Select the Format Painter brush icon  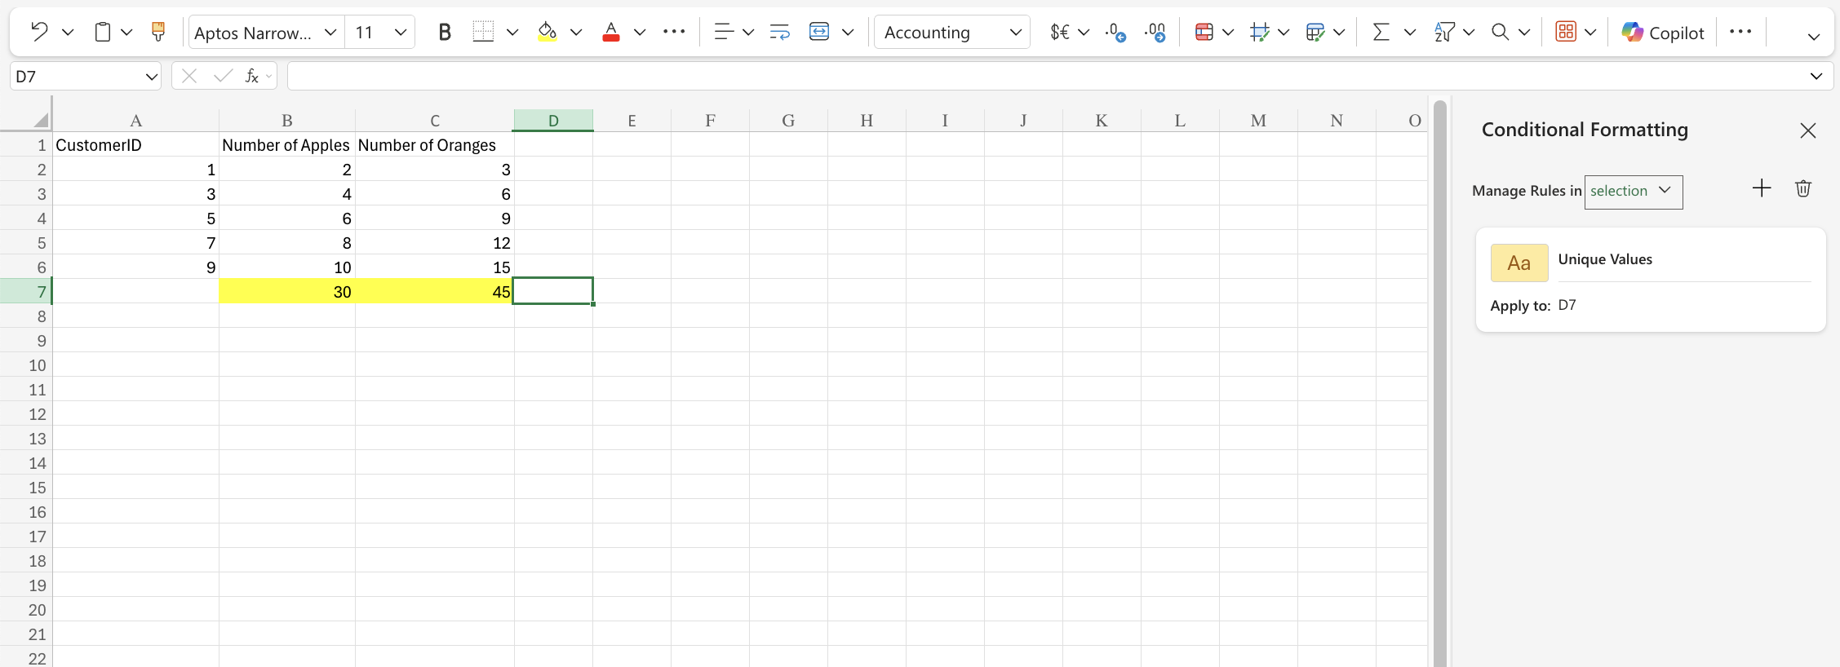(158, 32)
